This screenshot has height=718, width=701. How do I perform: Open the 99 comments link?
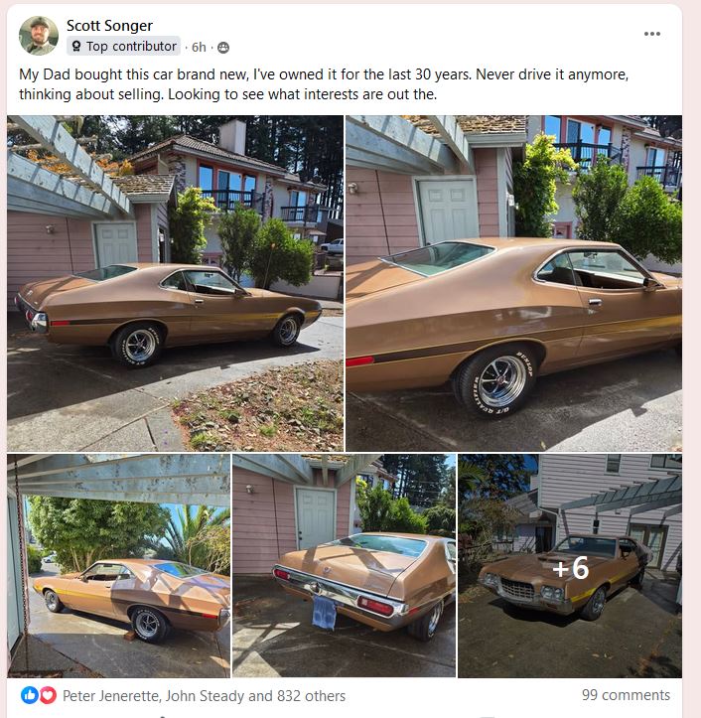coord(626,694)
